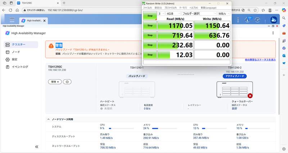Open the 管理 dropdown for TSH1290C
The image size is (288, 153).
click(55, 82)
